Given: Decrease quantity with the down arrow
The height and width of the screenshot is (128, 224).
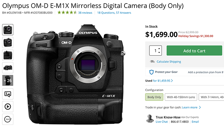Looking at the screenshot, I should (159, 53).
